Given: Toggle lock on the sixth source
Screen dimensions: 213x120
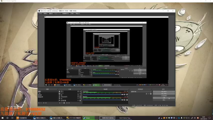Looking at the screenshot, I should tap(80, 101).
